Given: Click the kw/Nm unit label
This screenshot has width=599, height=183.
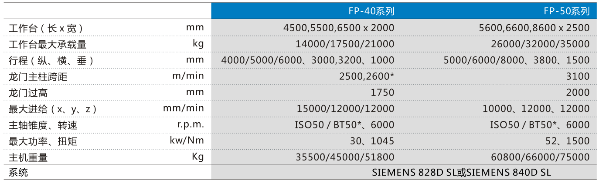Looking at the screenshot, I should (x=187, y=141).
